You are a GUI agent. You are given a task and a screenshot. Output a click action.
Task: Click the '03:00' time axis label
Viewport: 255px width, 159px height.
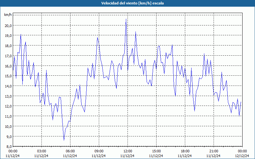point(41,151)
